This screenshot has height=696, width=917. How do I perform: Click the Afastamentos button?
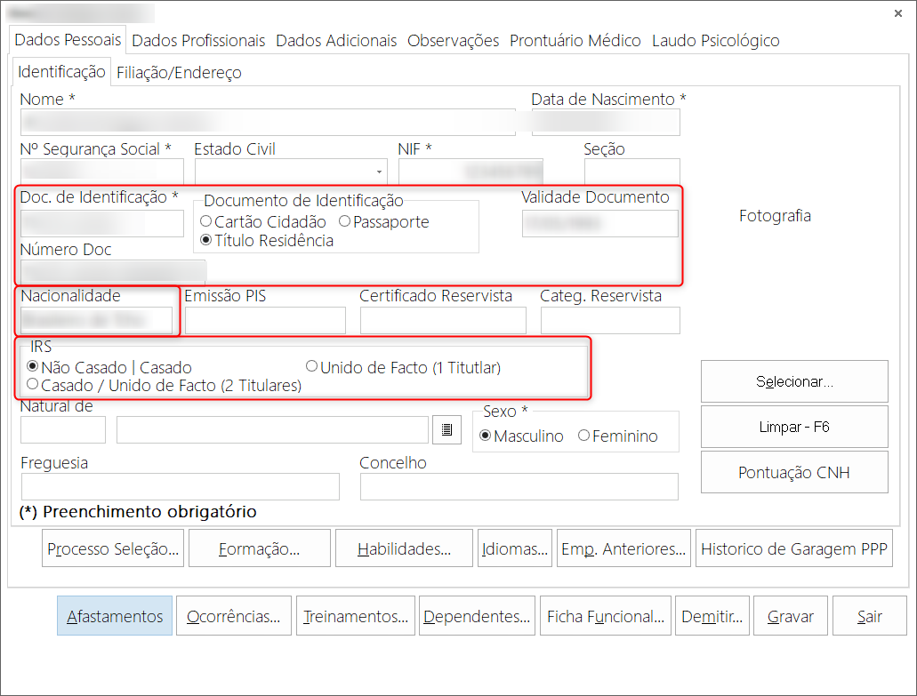115,616
